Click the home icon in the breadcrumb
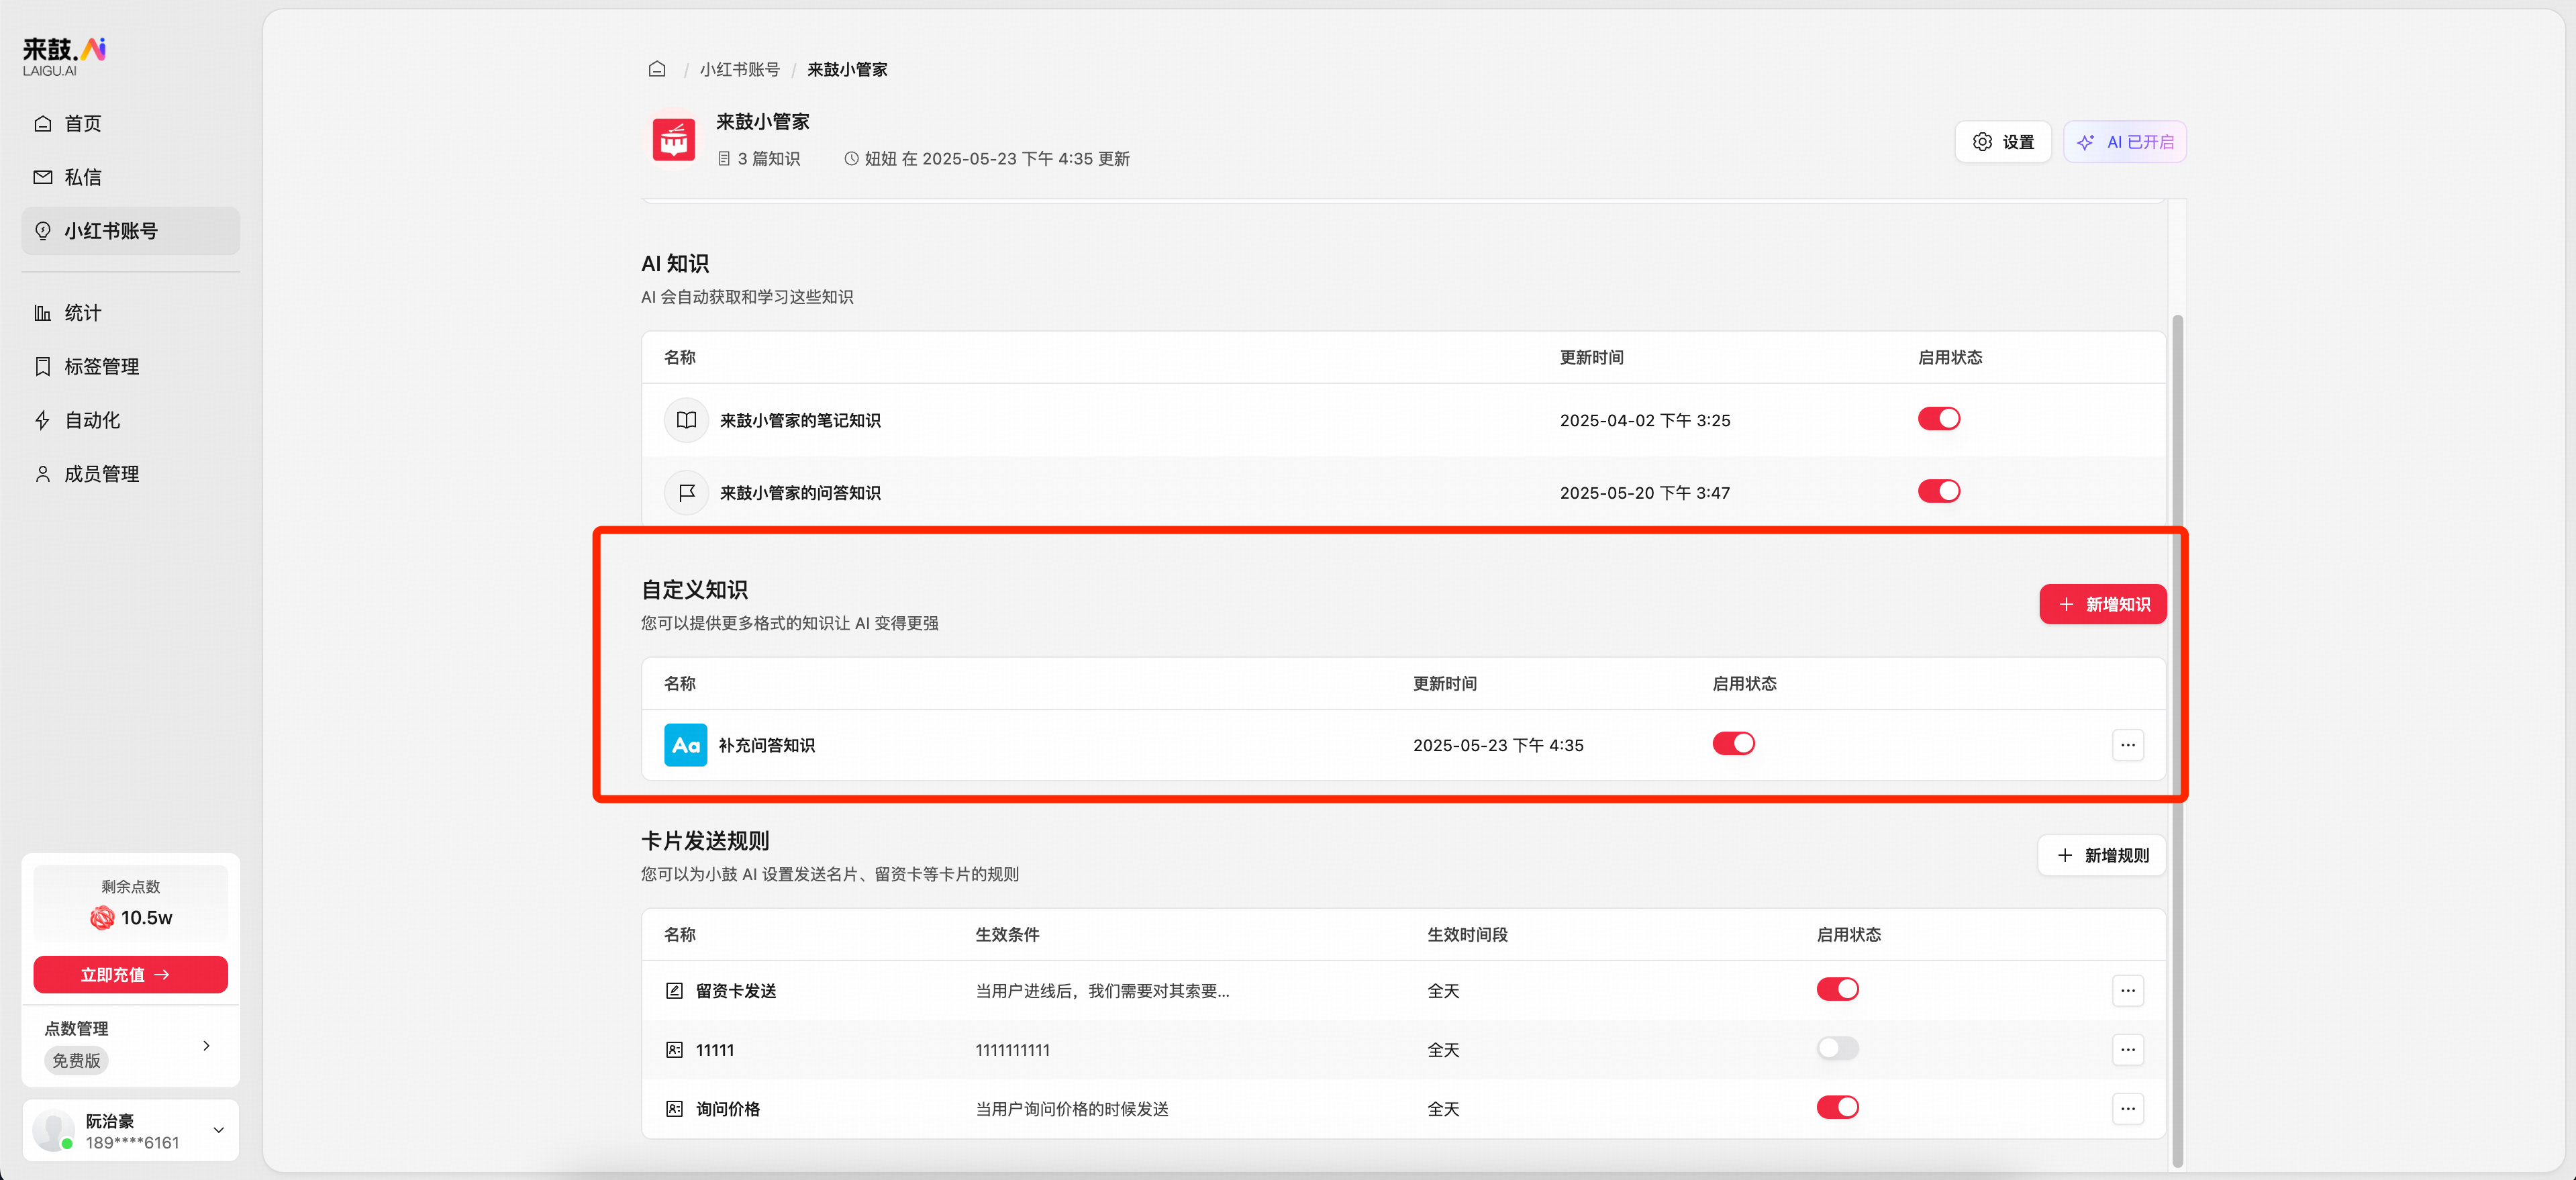 [657, 68]
